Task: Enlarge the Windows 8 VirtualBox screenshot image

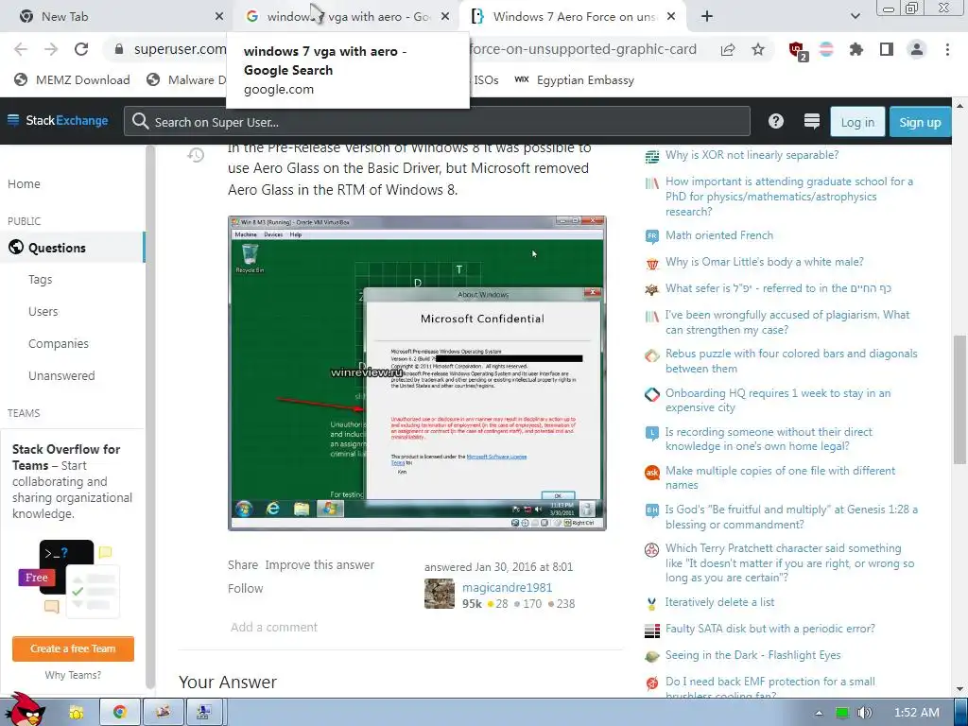Action: [417, 372]
